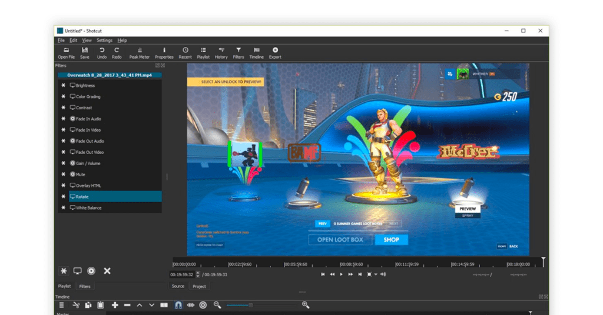This screenshot has height=315, width=603.
Task: Show audio filters using the circle icon
Action: pos(91,271)
